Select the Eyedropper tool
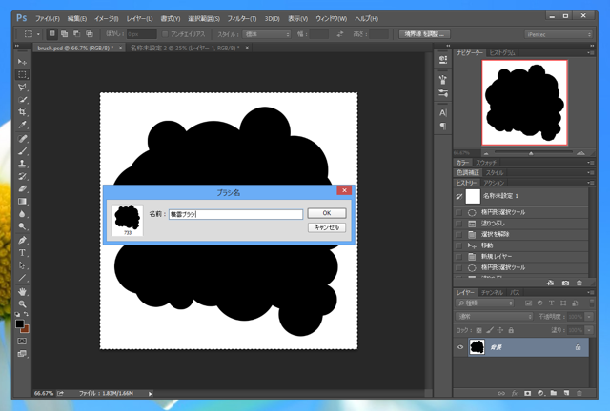This screenshot has height=411, width=610. [22, 125]
